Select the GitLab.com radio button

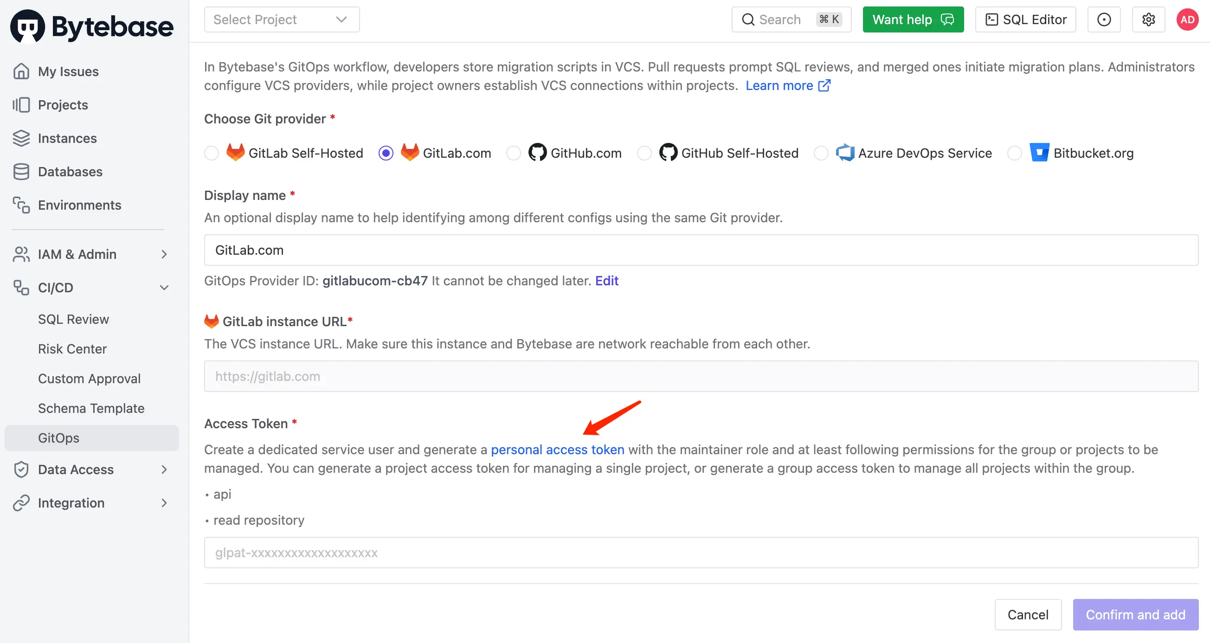386,153
